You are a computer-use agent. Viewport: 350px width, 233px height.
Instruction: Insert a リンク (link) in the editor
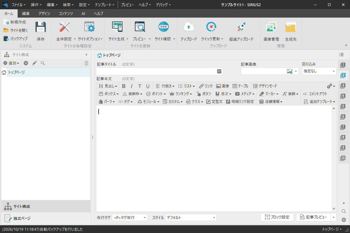coord(206,86)
